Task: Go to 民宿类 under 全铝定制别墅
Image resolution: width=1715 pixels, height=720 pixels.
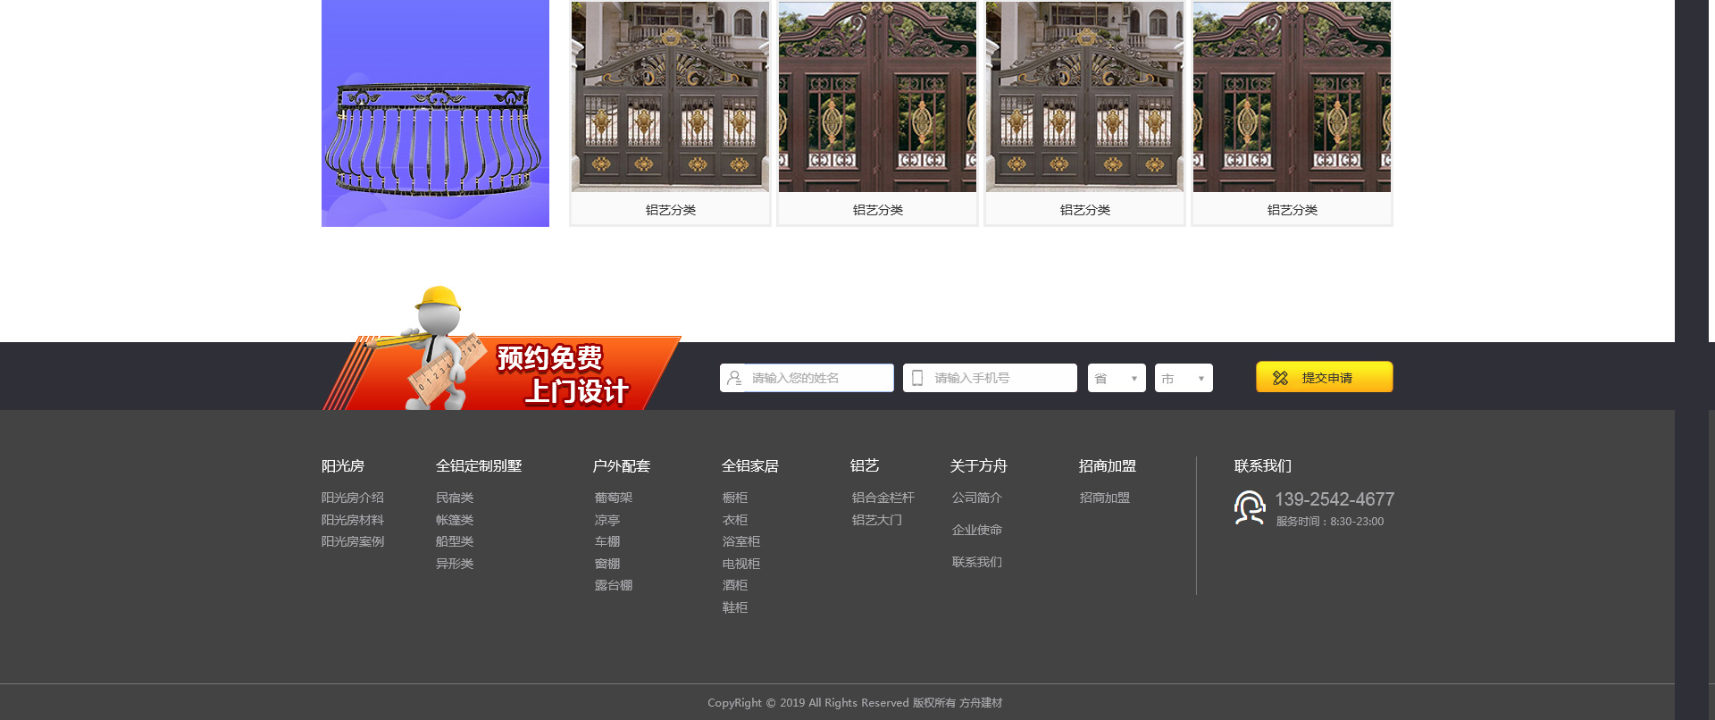Action: tap(455, 498)
